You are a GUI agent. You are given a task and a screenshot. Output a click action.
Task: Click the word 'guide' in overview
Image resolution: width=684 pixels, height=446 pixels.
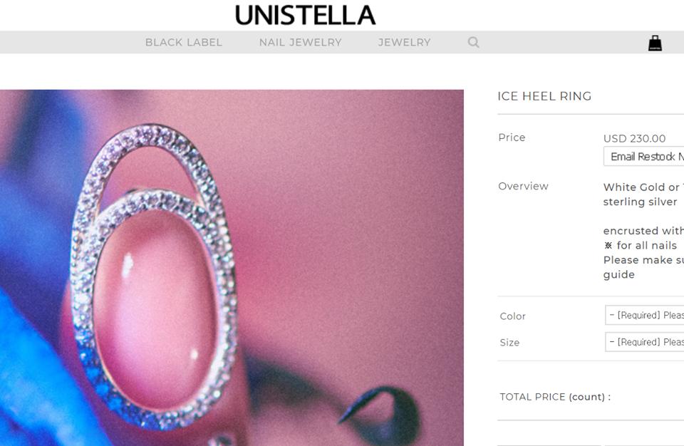tap(618, 275)
